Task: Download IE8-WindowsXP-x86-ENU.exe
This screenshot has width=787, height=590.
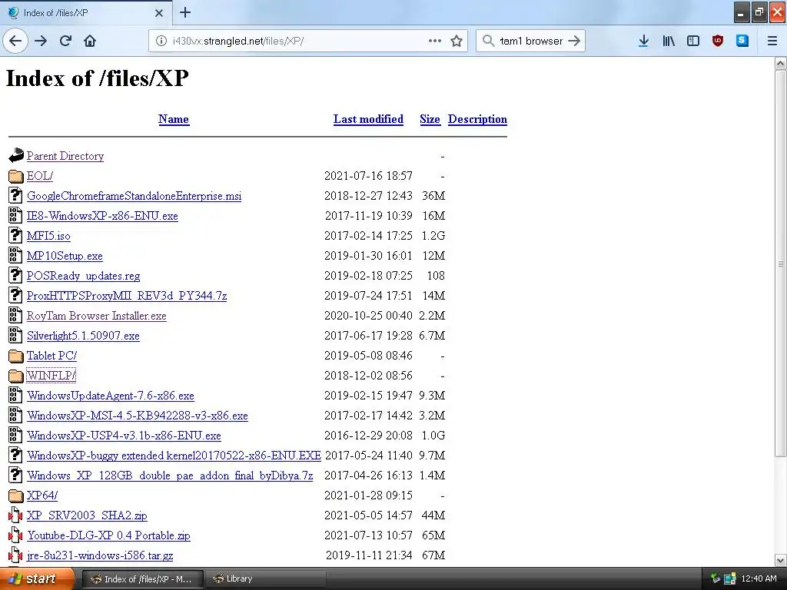Action: [102, 216]
